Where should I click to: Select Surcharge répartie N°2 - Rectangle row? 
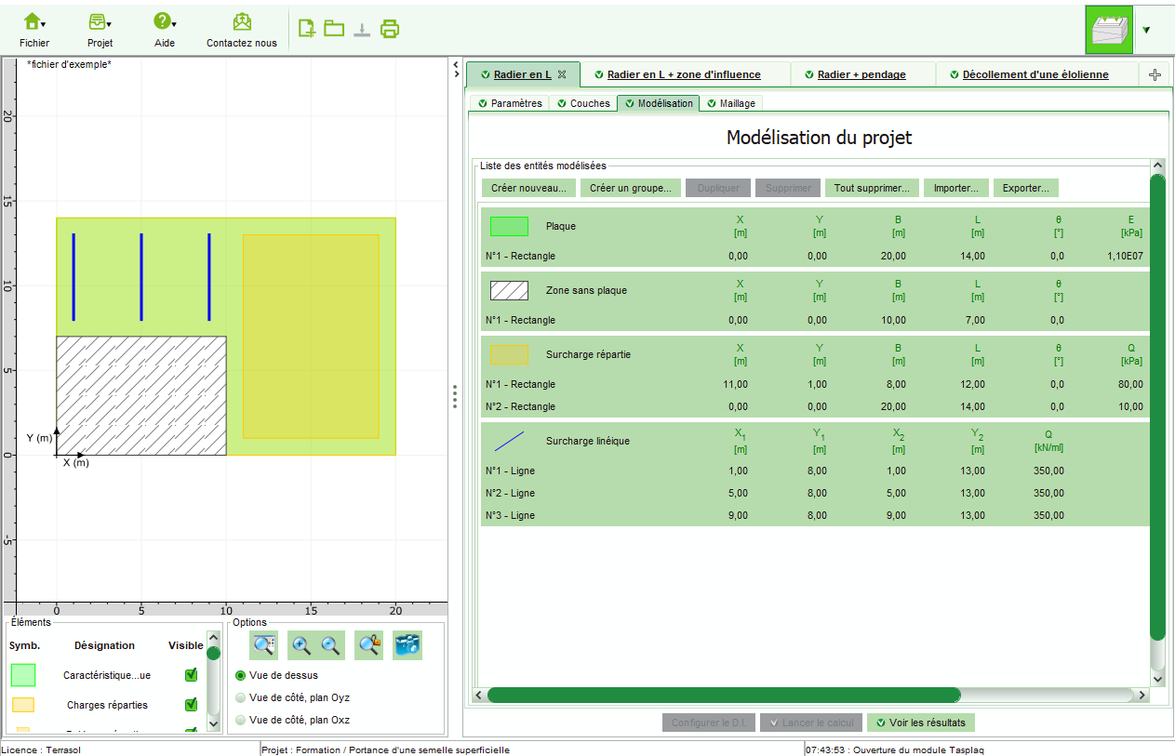point(815,406)
